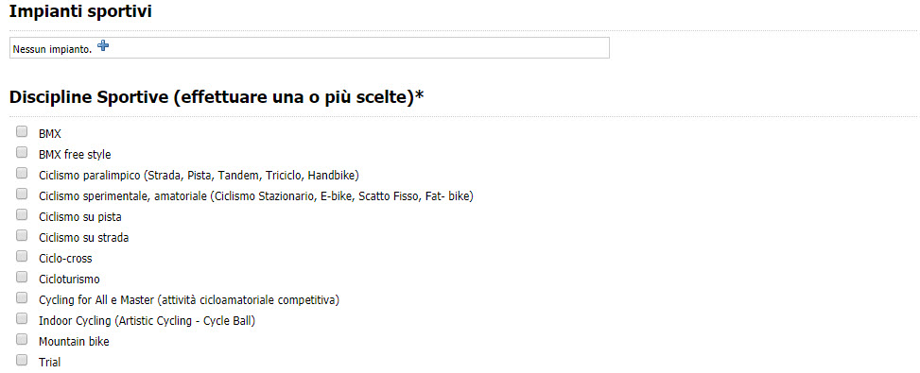Tick the BMX checkbox

pos(22,131)
